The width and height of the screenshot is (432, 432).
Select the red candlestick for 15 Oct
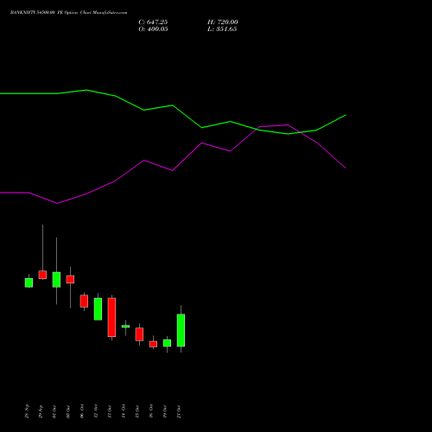tap(139, 334)
